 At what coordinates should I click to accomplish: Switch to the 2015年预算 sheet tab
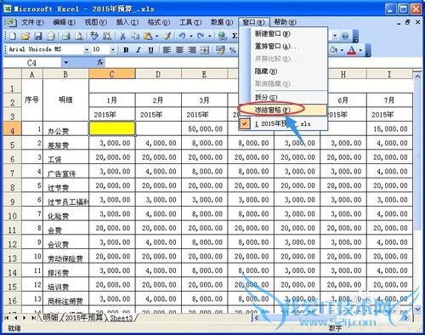(84, 317)
